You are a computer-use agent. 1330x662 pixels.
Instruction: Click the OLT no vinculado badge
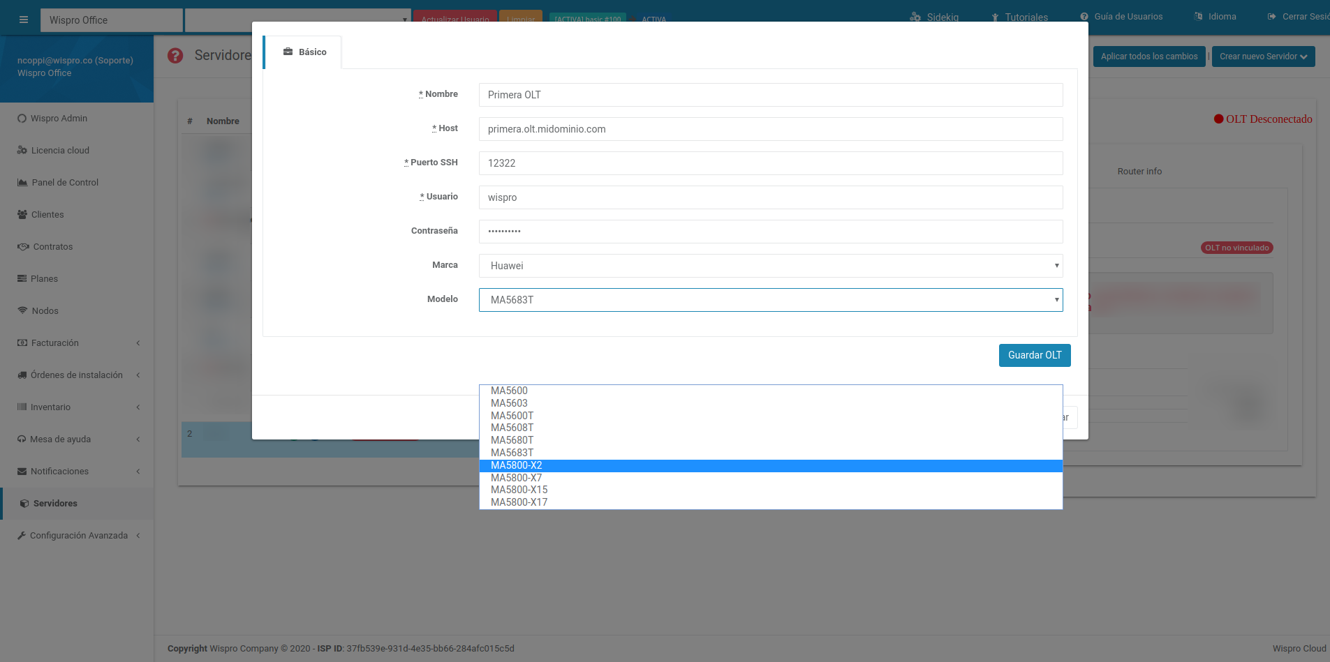click(1237, 248)
